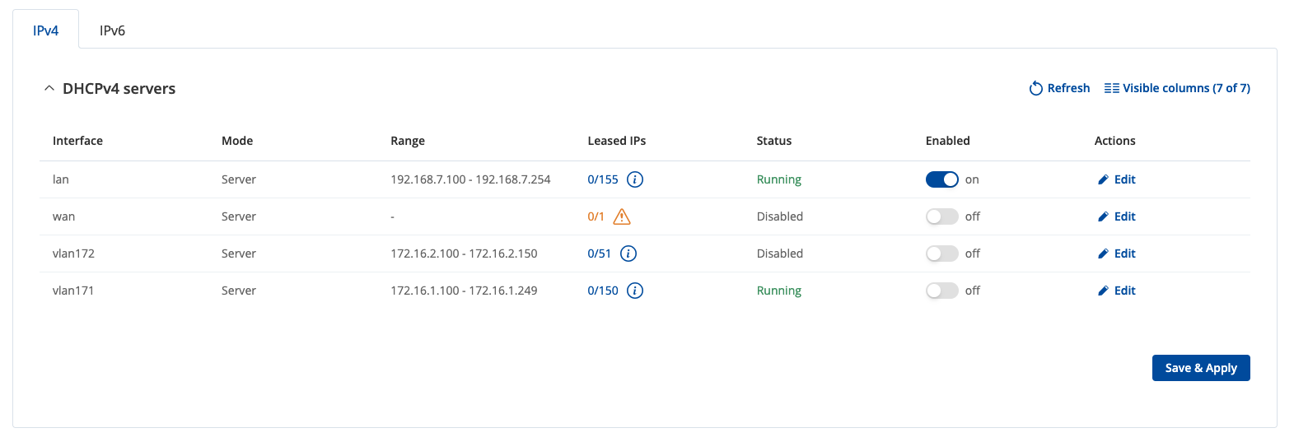The height and width of the screenshot is (442, 1294).
Task: Click the pencil edit icon for vlan172
Action: click(x=1103, y=254)
